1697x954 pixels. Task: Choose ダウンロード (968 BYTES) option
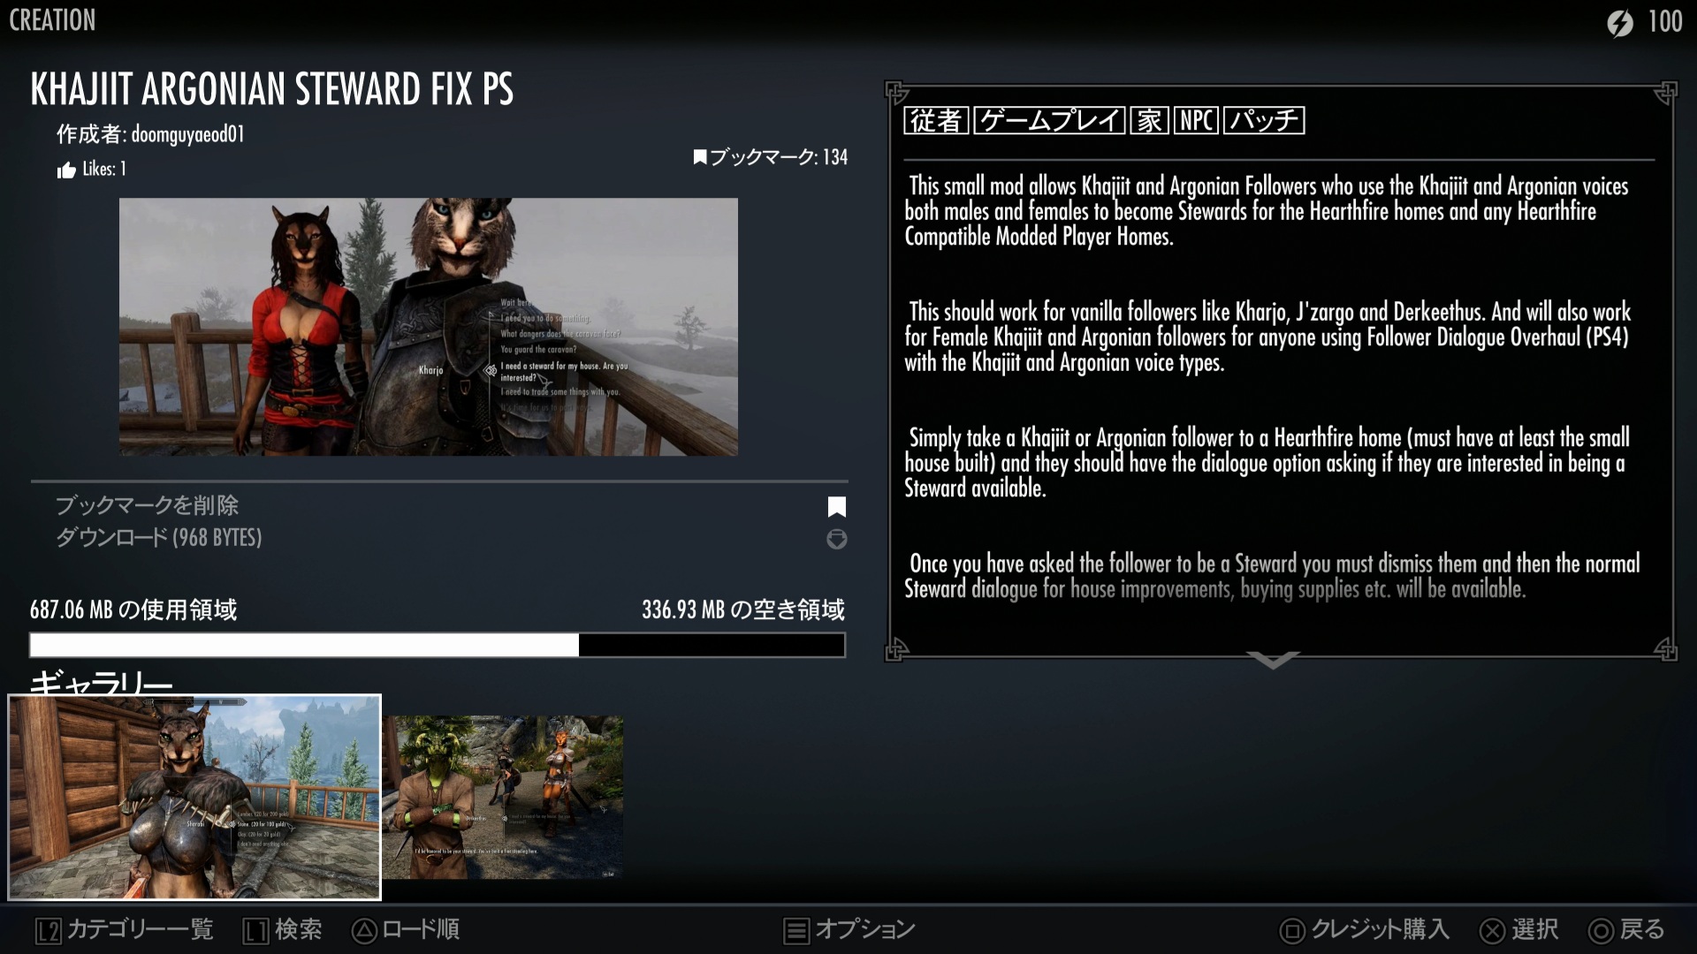[x=159, y=538]
